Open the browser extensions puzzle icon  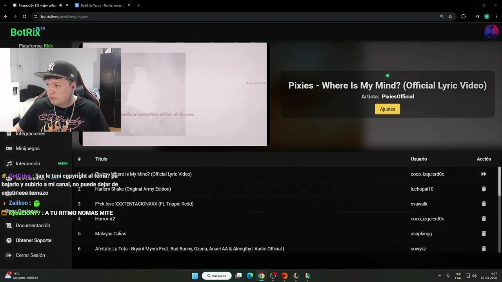tap(463, 16)
